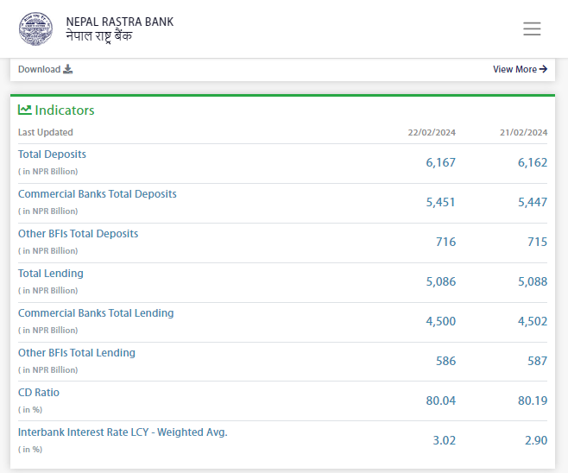Open the Download link
Viewport: 568px width, 473px height.
click(x=40, y=69)
